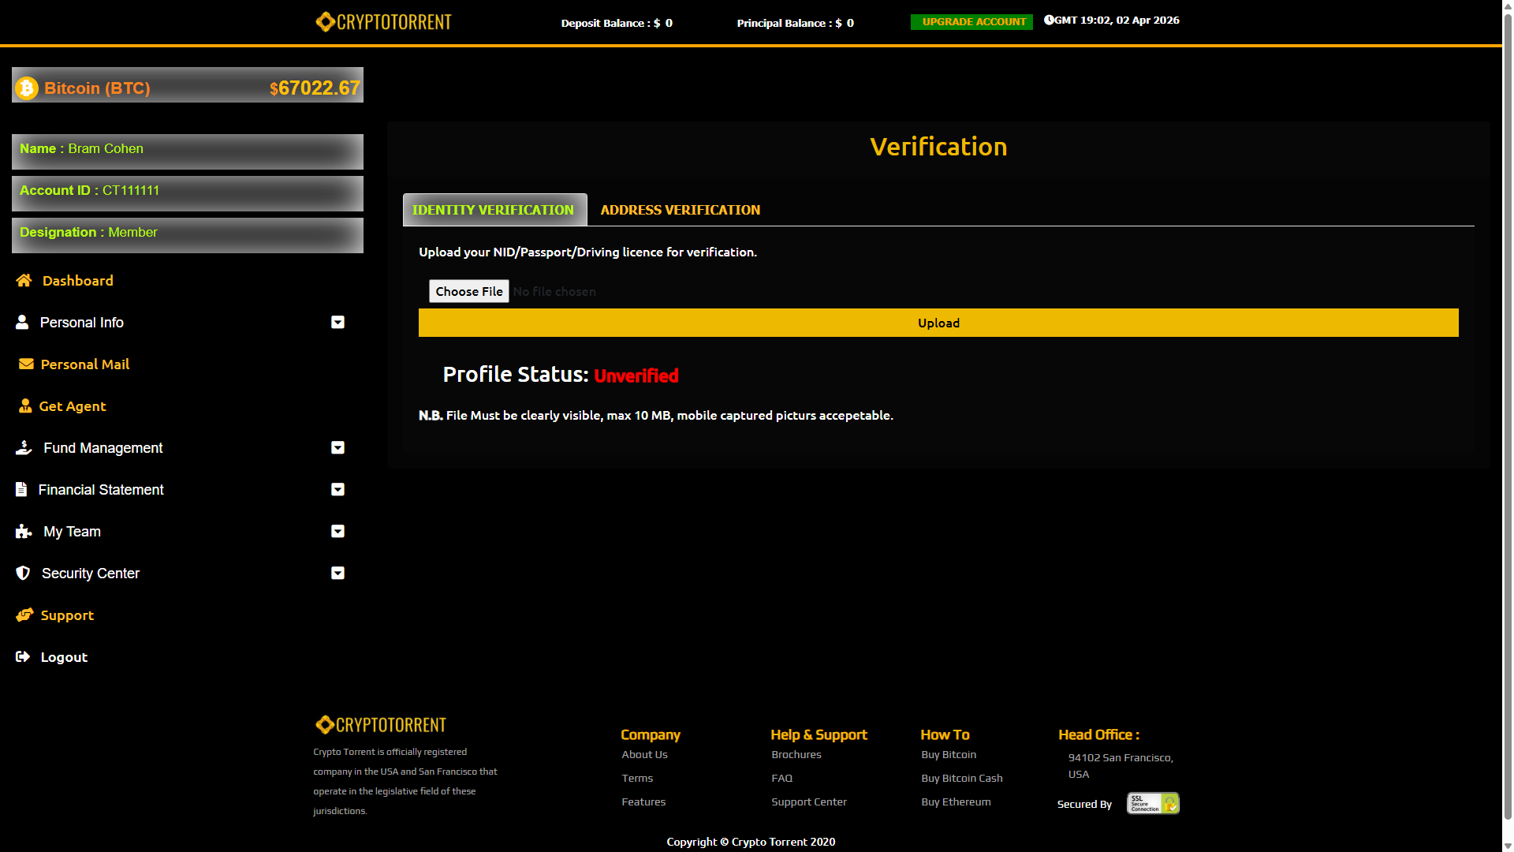The image size is (1514, 852).
Task: Click the Logout arrow icon
Action: (x=23, y=656)
